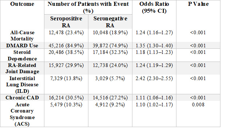Click the 7,329 (13.8%) cell
The width and height of the screenshot is (227, 134).
[x=66, y=78]
